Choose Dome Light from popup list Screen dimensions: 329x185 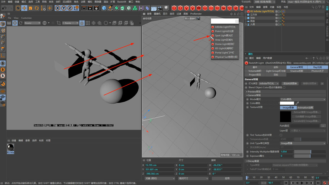(225, 44)
